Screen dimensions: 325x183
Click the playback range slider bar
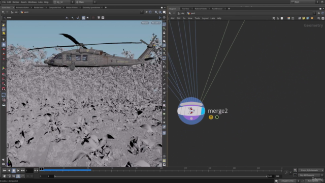pyautogui.click(x=160, y=176)
